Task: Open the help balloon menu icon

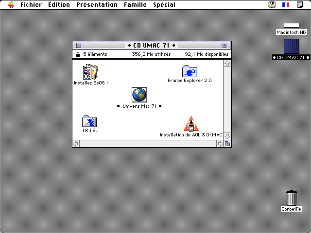Action: pyautogui.click(x=272, y=4)
